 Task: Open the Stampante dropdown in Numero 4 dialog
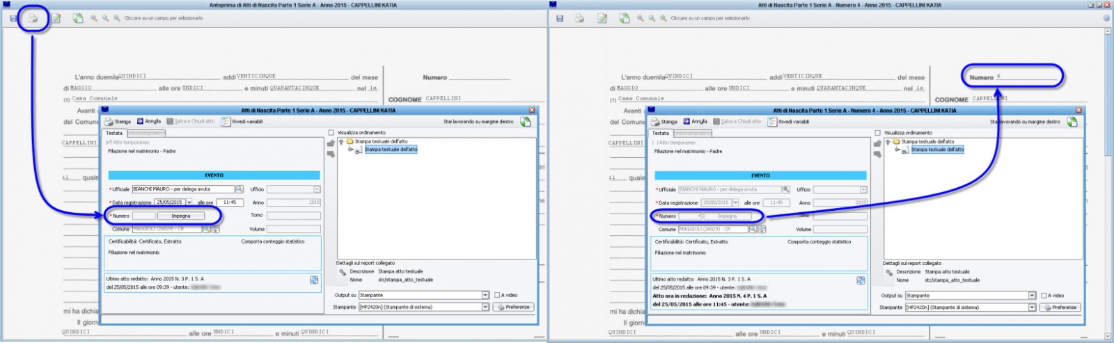coord(1033,307)
